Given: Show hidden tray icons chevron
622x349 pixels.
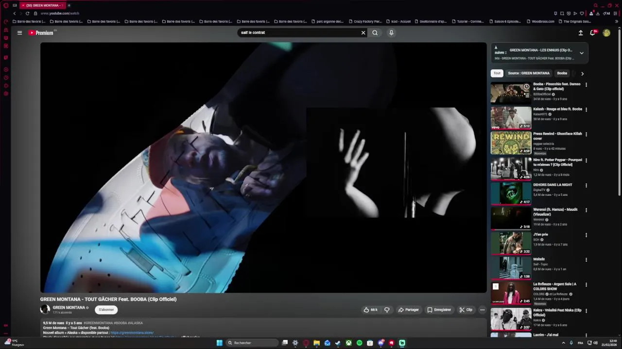Looking at the screenshot, I should pos(564,343).
